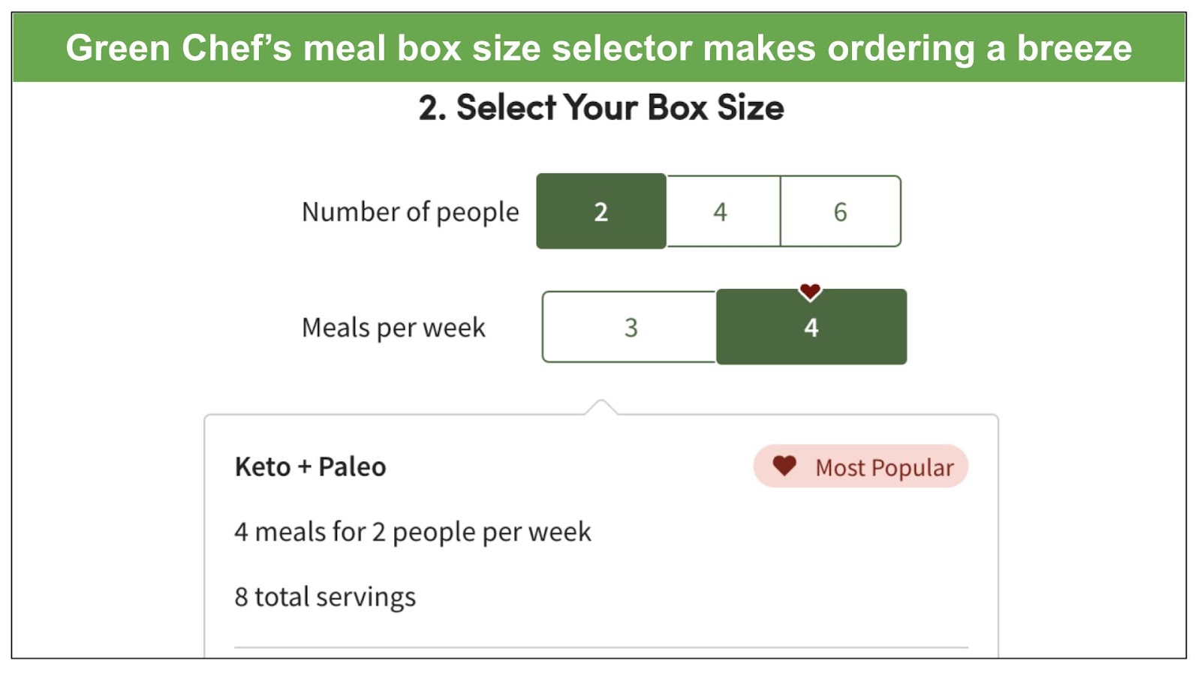This screenshot has width=1201, height=675.
Task: Select 2 for number of people
Action: (601, 211)
